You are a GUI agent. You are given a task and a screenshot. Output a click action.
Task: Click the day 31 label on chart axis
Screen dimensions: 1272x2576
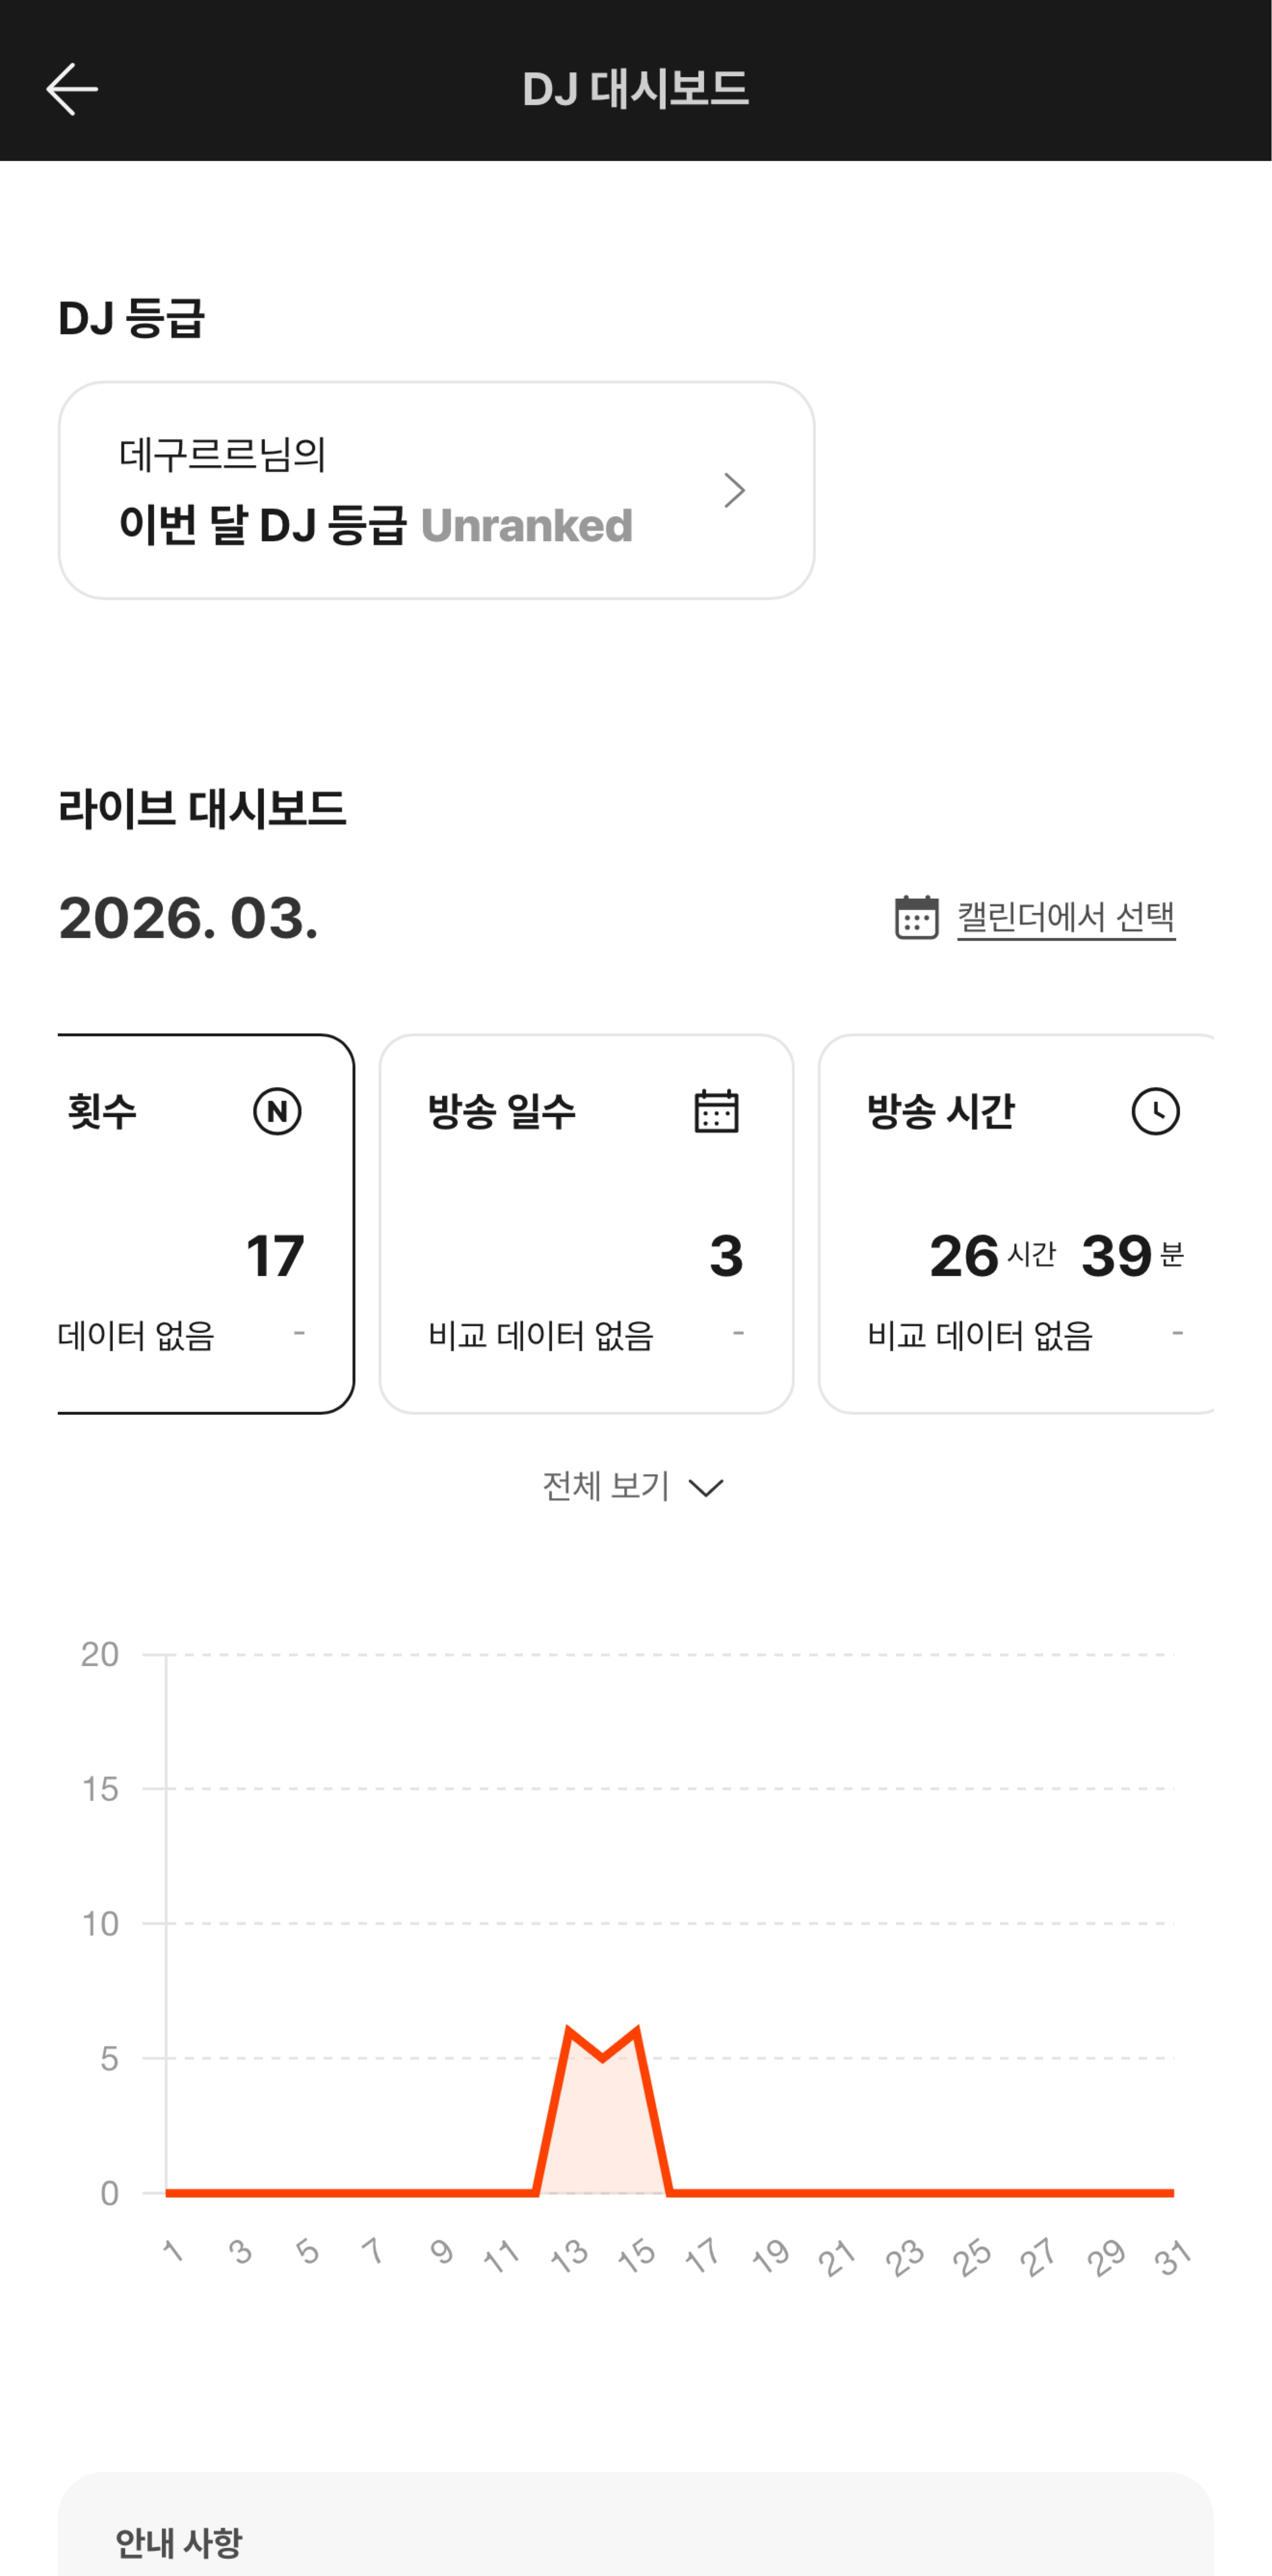pos(1172,2257)
